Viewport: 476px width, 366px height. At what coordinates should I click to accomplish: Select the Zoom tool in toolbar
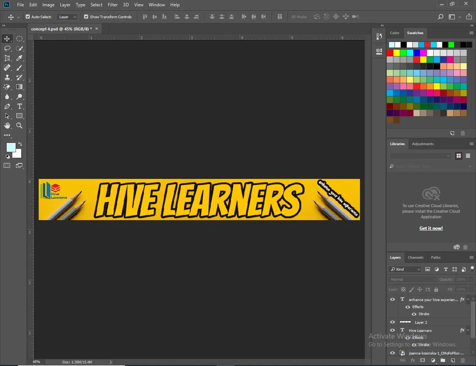click(19, 126)
